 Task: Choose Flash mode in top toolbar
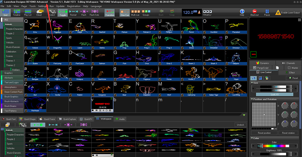coord(84,13)
